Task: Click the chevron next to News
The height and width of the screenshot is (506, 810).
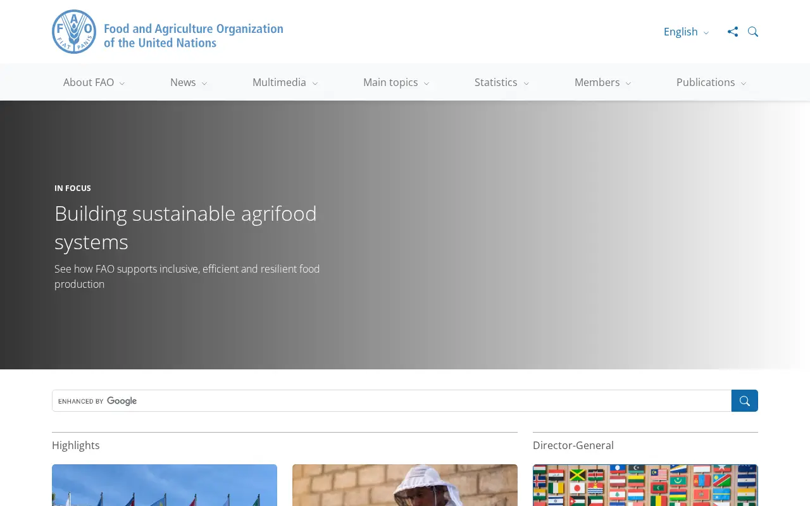Action: [x=204, y=83]
